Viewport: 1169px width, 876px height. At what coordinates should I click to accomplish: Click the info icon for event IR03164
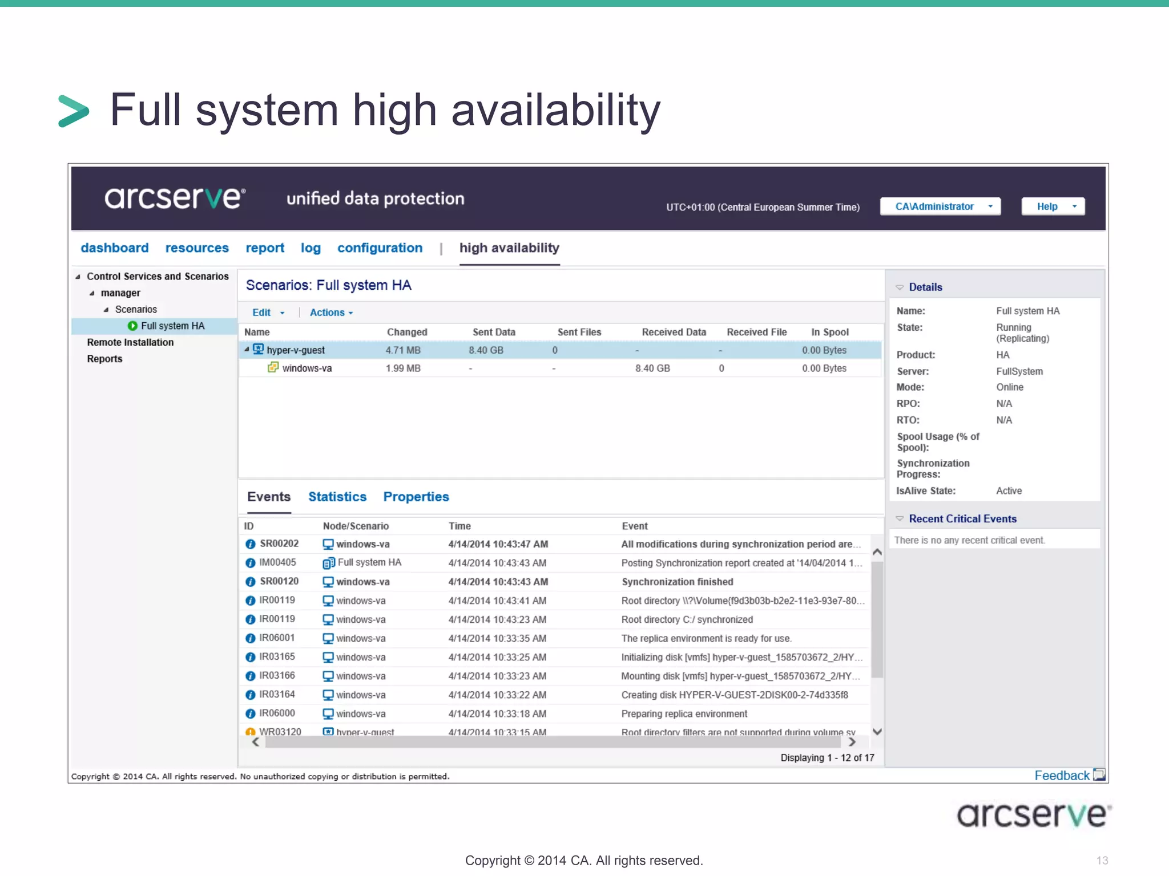250,695
